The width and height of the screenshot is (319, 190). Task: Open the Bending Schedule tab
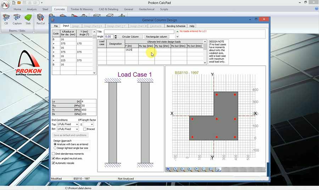pyautogui.click(x=176, y=26)
